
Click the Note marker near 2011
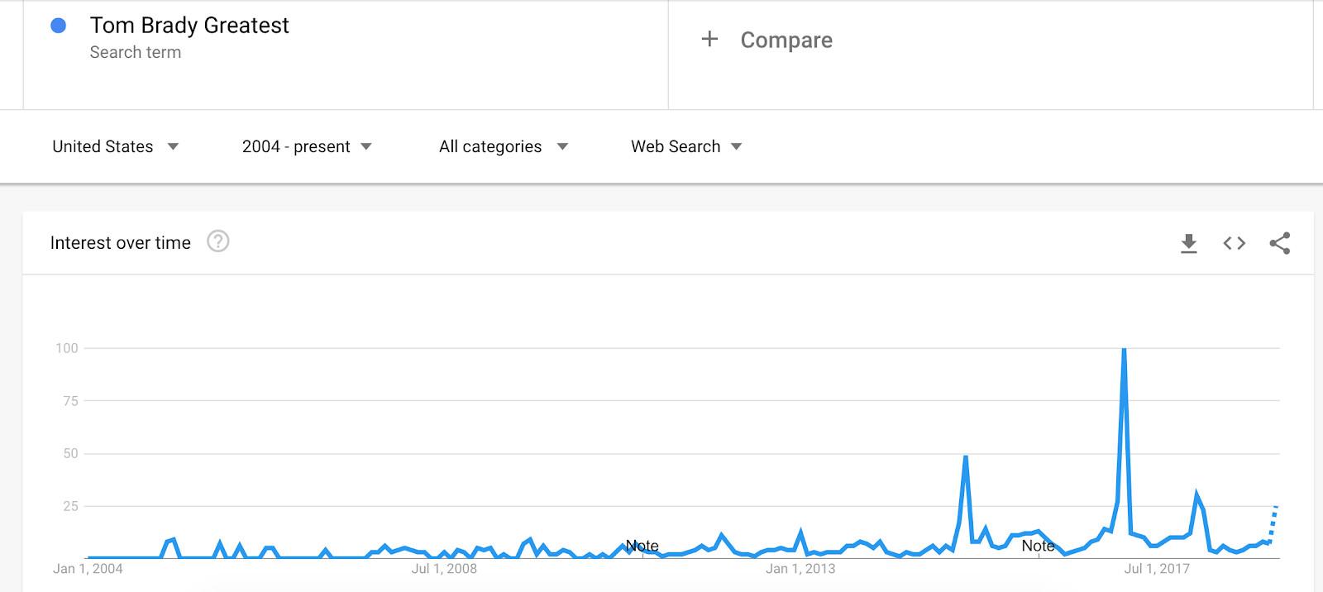[x=642, y=546]
